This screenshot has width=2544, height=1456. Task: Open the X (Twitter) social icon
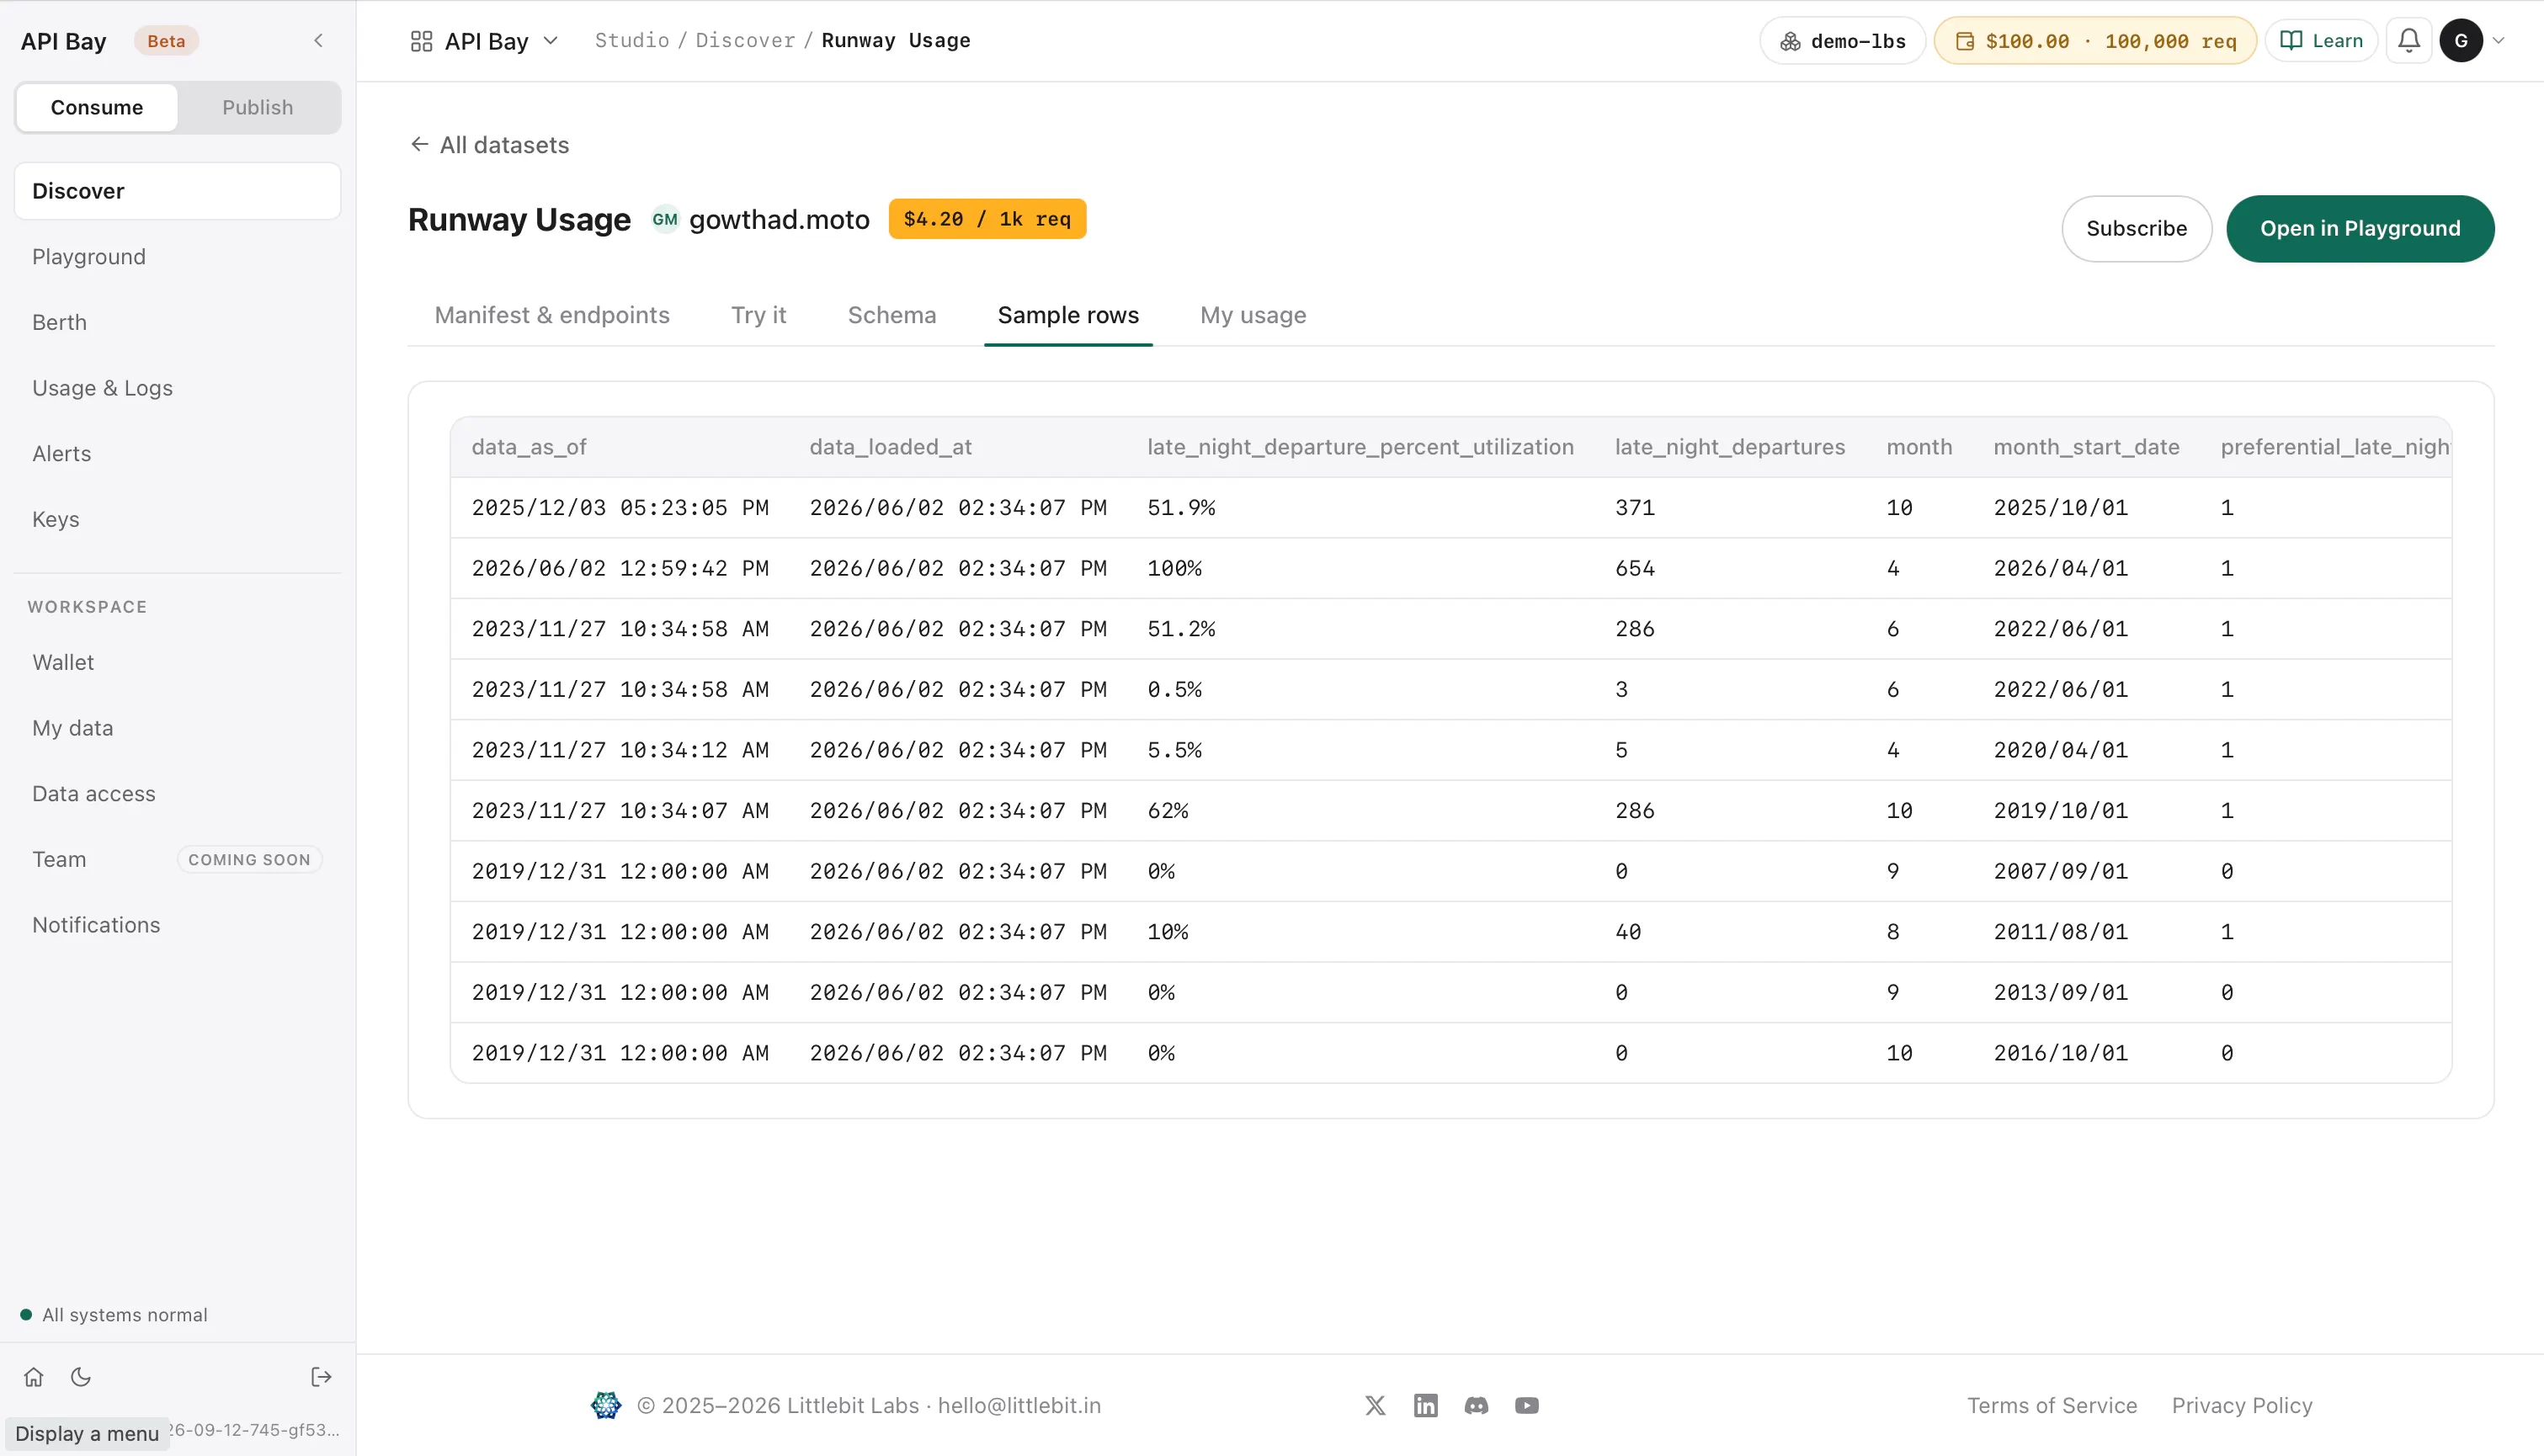tap(1375, 1405)
